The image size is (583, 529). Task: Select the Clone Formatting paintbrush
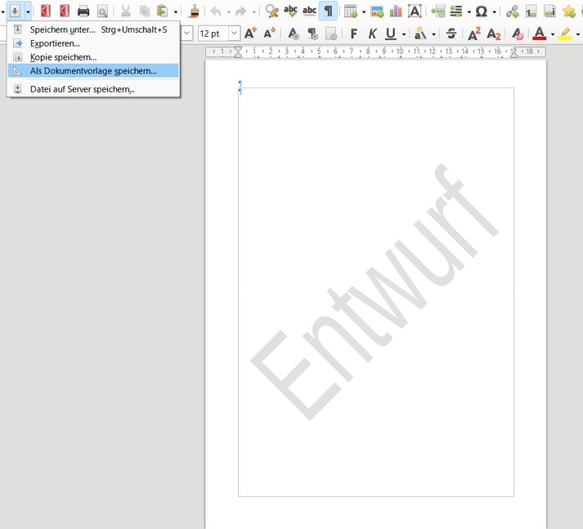coord(193,11)
